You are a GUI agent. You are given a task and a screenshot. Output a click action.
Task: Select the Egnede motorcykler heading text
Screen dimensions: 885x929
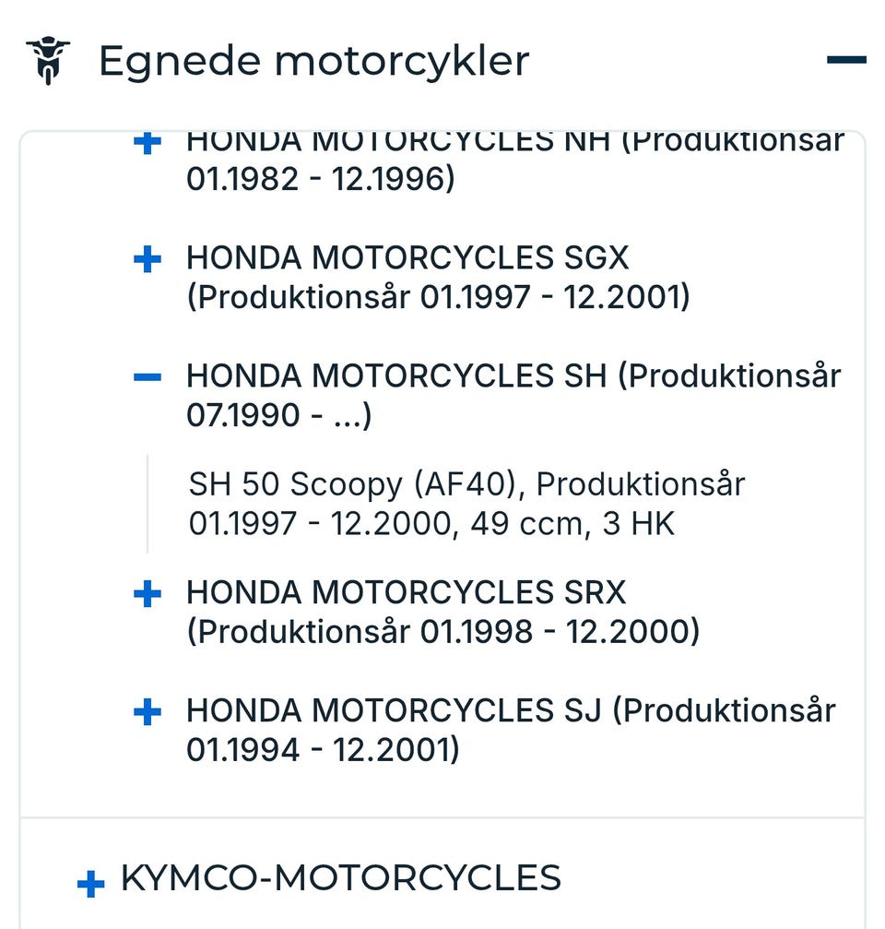313,61
